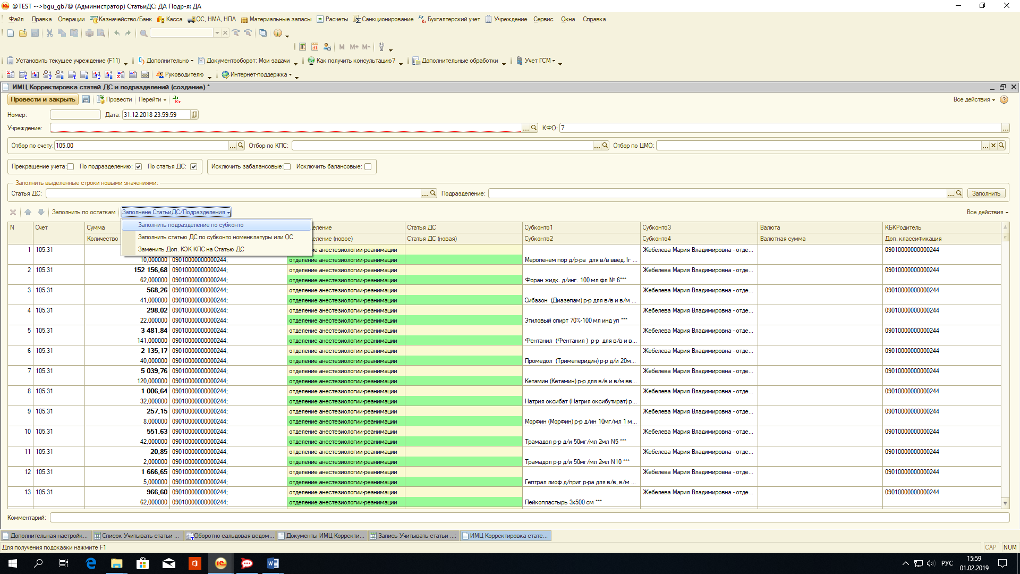The height and width of the screenshot is (574, 1020).
Task: Uncheck the По подразделению checkbox
Action: [x=139, y=167]
